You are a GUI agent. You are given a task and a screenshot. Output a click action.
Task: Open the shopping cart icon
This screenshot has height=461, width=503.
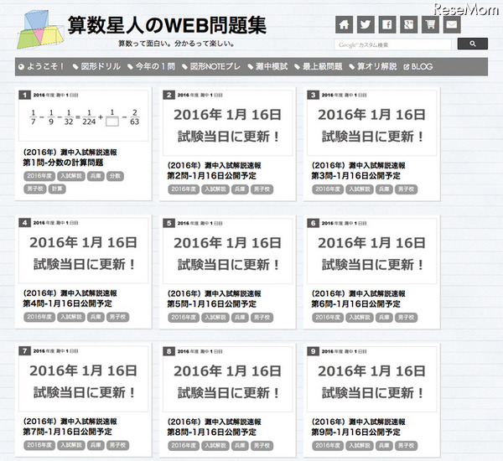(430, 24)
